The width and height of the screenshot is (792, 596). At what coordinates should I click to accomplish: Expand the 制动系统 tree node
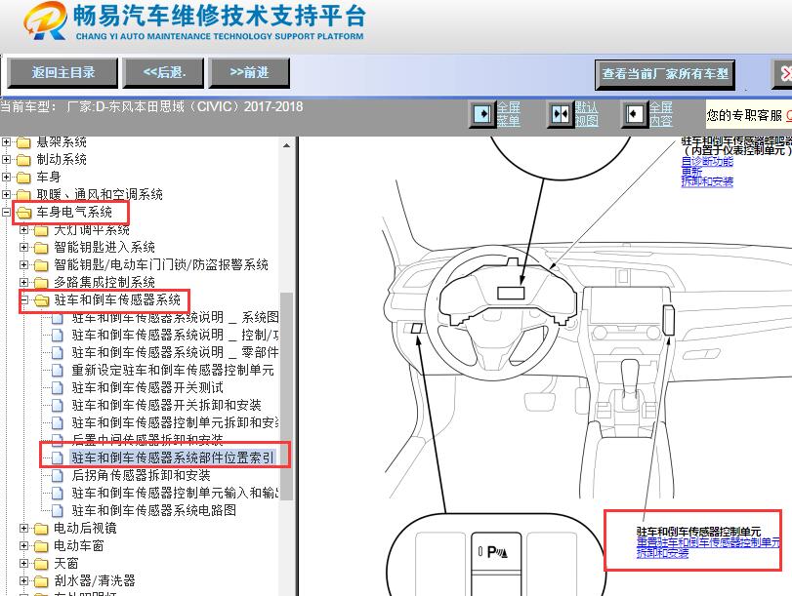pos(6,159)
